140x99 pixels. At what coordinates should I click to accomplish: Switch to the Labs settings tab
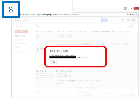[113, 32]
